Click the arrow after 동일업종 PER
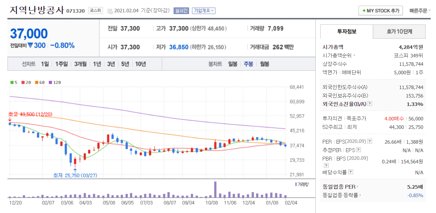436x213 pixels. [357, 187]
